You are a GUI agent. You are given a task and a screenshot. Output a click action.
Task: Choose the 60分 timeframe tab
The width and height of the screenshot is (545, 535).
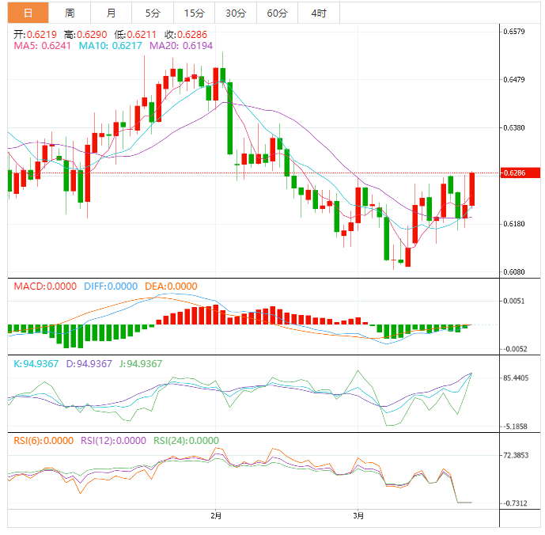[277, 13]
